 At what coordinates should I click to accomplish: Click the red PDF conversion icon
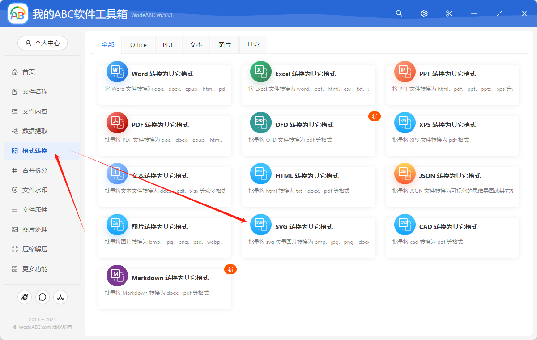(117, 123)
